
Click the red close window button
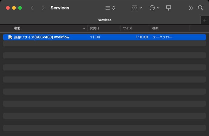tap(8, 8)
